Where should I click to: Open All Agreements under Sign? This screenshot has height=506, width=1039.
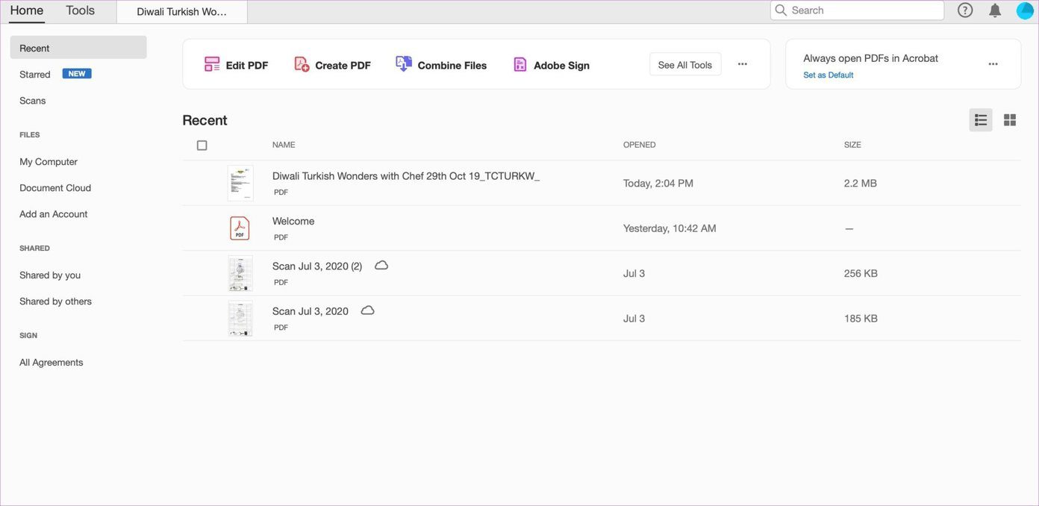(x=52, y=363)
